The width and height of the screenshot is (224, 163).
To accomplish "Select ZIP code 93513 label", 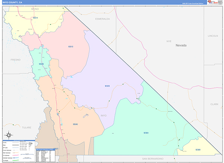I will [71, 47].
